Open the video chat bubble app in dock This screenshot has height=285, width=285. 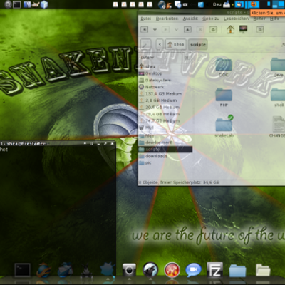tap(193, 270)
